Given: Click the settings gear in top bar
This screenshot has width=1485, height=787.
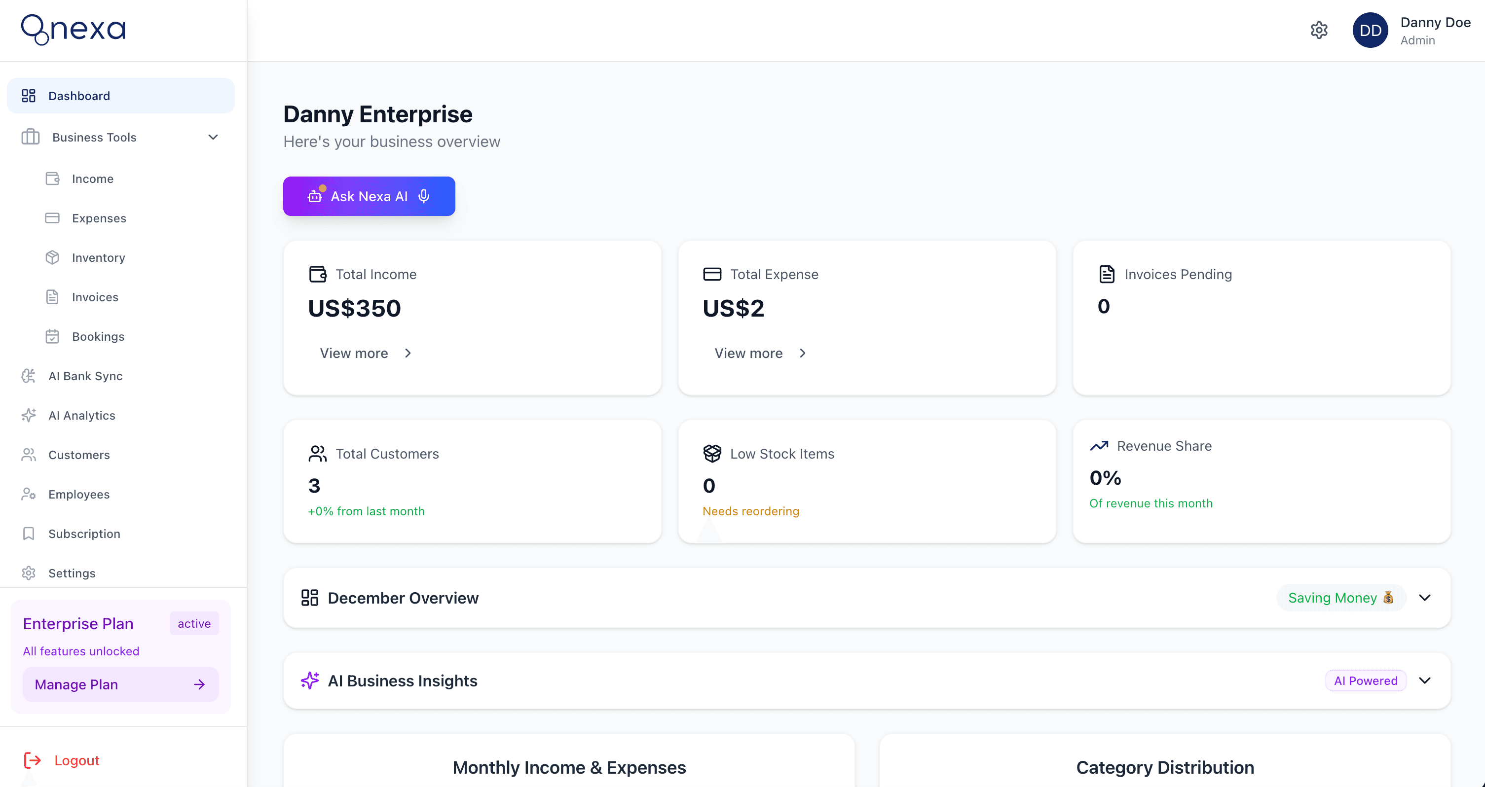Looking at the screenshot, I should [1320, 30].
